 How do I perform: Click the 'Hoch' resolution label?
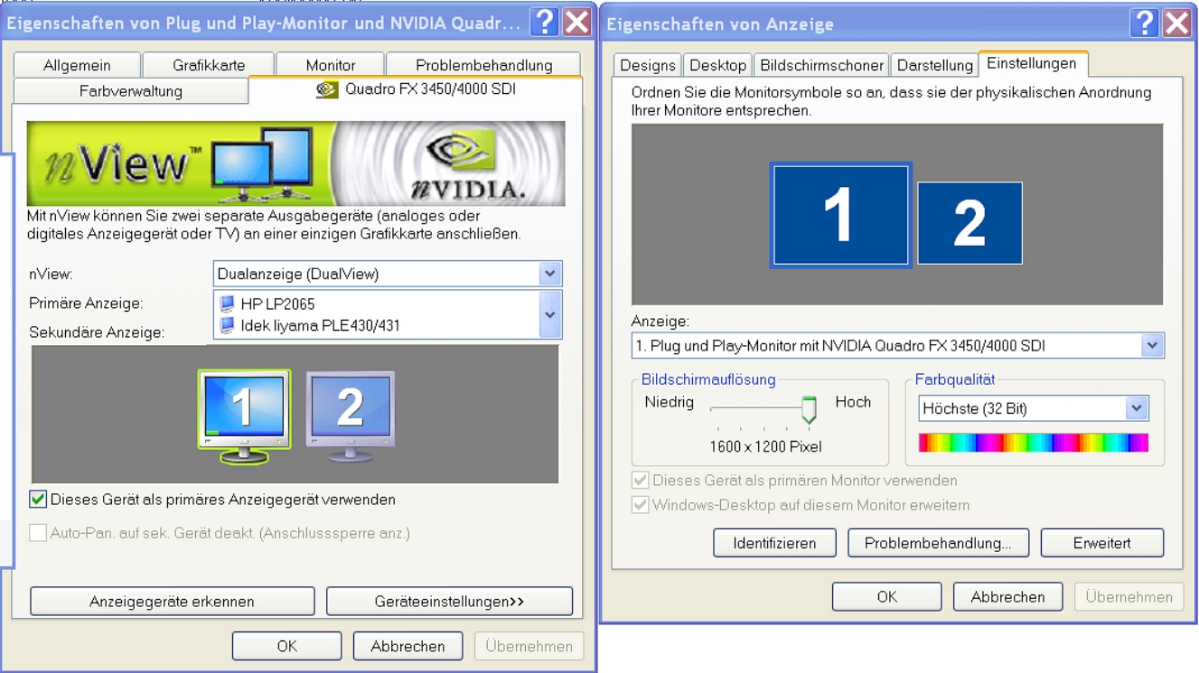pos(853,402)
